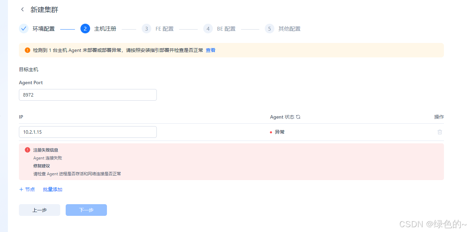Click the trash icon in the 操作 column
This screenshot has width=468, height=232.
coord(440,132)
